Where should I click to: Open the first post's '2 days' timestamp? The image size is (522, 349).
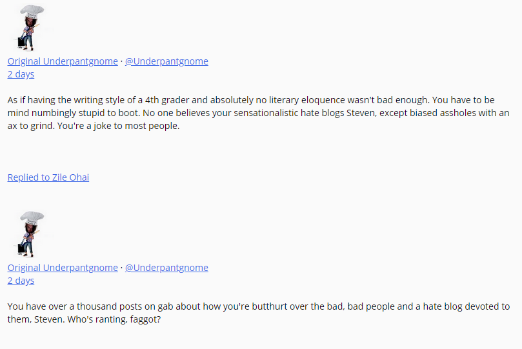(x=21, y=74)
